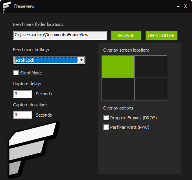This screenshot has height=180, width=192.
Task: Select the bottom-left overlay screen location
Action: [x=118, y=89]
